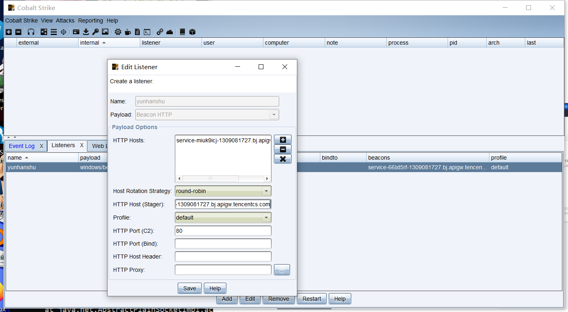This screenshot has width=568, height=312.
Task: Expand the Profile dropdown
Action: [x=266, y=218]
